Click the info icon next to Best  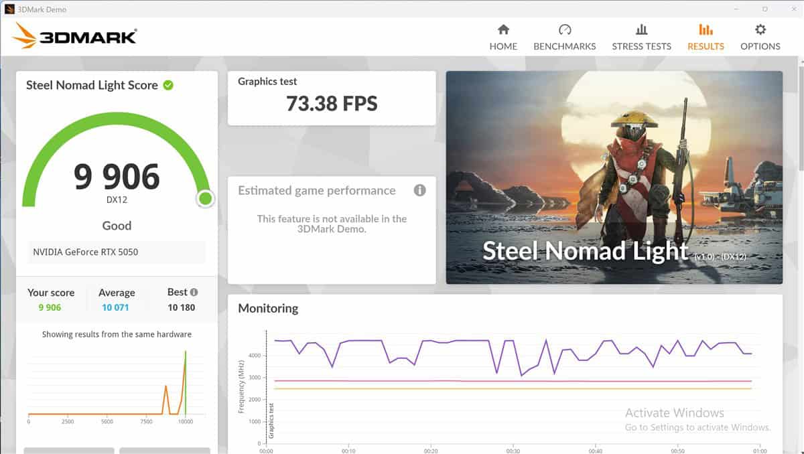pos(194,292)
